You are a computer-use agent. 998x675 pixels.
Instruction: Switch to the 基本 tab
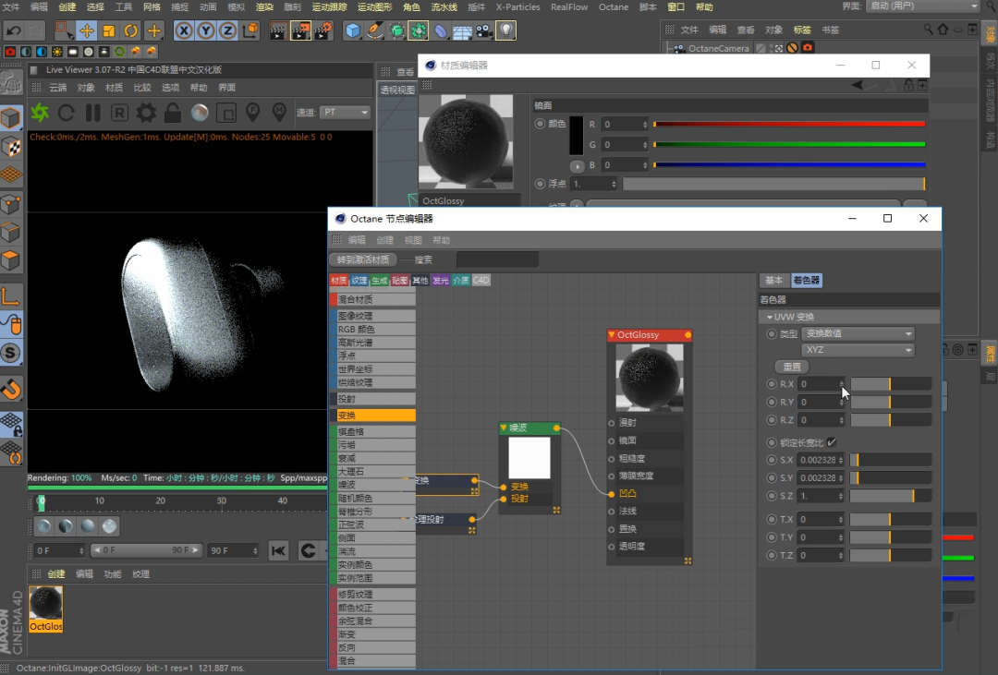pyautogui.click(x=774, y=280)
